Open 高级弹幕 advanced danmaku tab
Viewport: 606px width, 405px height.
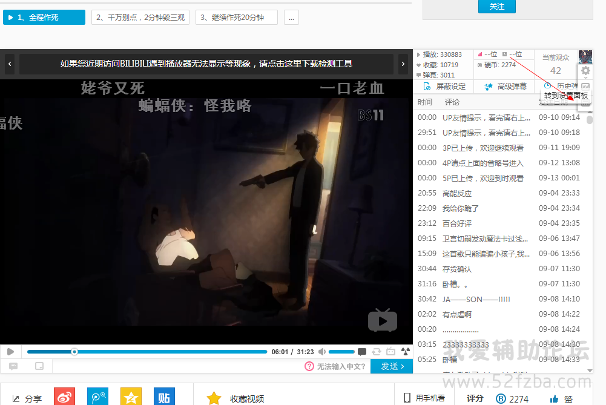505,86
